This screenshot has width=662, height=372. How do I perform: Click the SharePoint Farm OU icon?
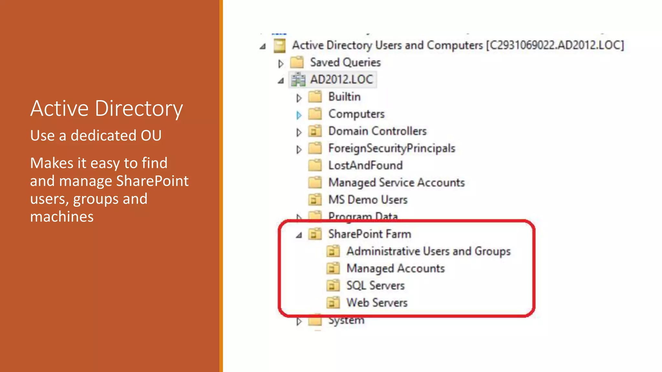click(315, 234)
